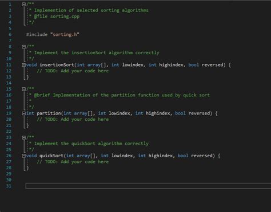Click the quickSort function name on line 26
The image size is (271, 212).
point(51,156)
